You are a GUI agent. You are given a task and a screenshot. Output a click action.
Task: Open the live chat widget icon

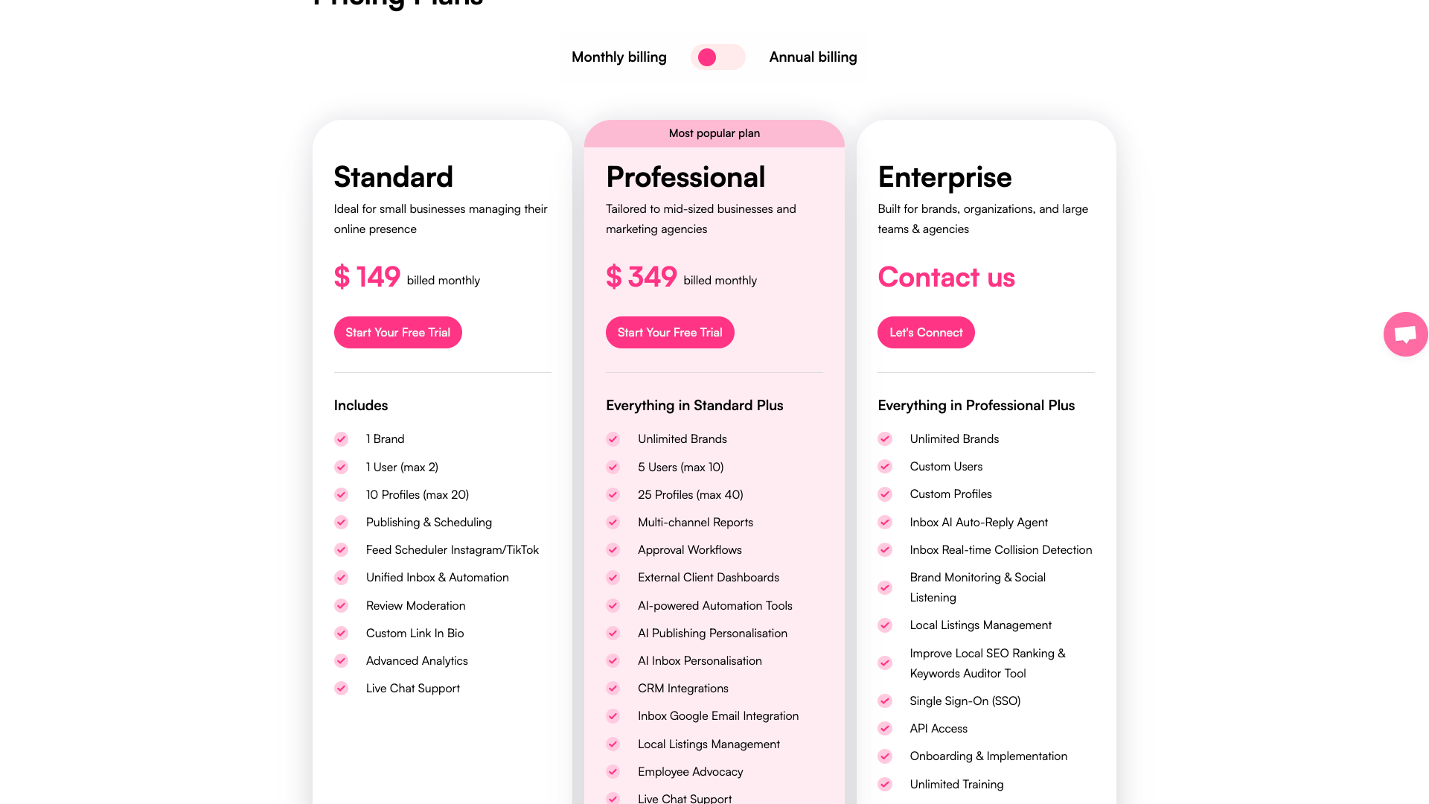[1405, 334]
